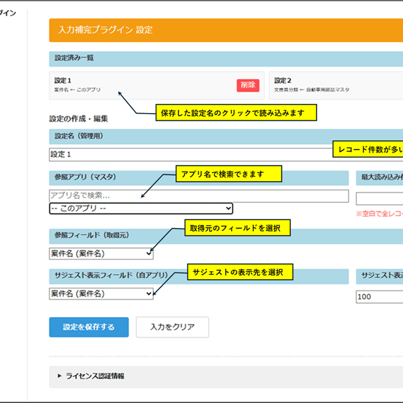Click the disclosure triangle beside ライセンス認証情報
Screen dimensions: 403x403
pos(60,376)
